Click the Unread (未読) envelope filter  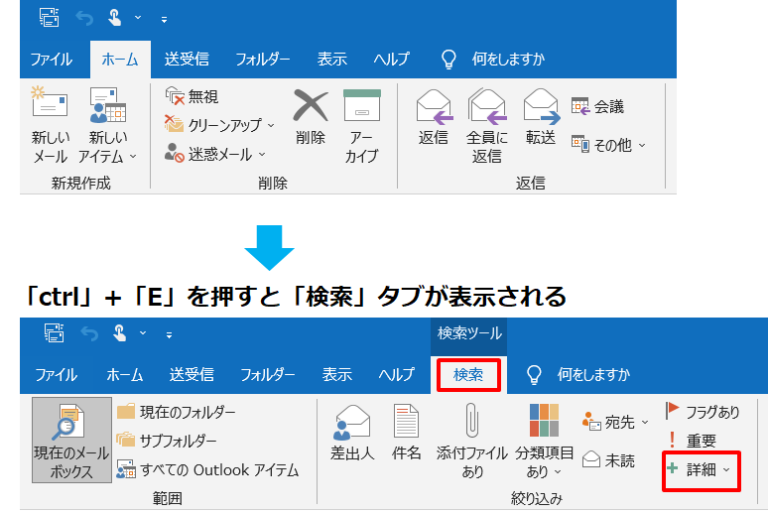[x=591, y=459]
